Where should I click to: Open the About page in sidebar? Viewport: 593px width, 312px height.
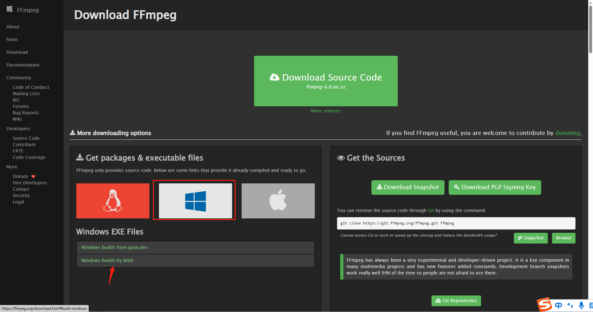pos(13,27)
